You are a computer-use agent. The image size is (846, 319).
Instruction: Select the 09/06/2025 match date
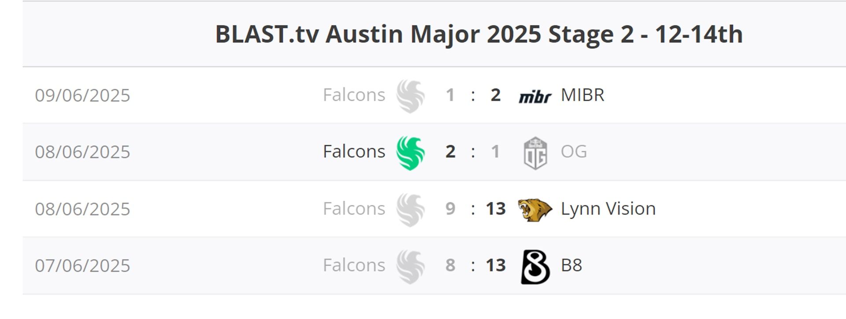coord(82,95)
